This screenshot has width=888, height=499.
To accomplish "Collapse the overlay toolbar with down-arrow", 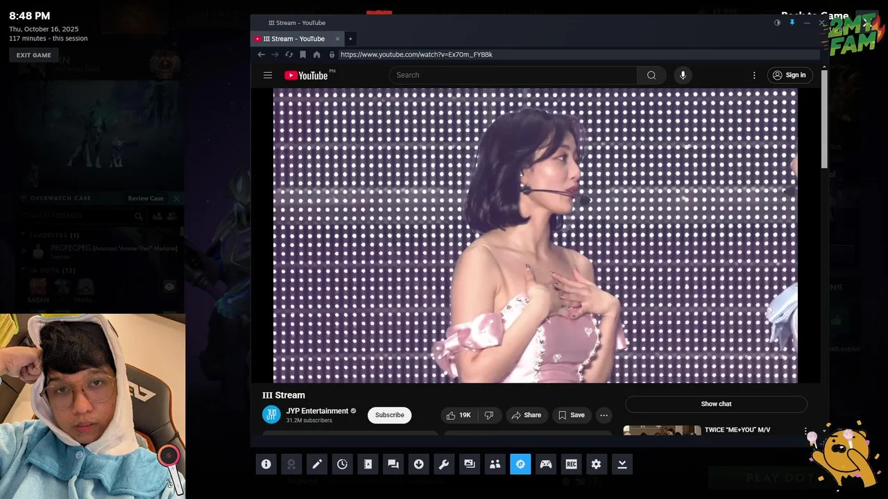I will [622, 464].
